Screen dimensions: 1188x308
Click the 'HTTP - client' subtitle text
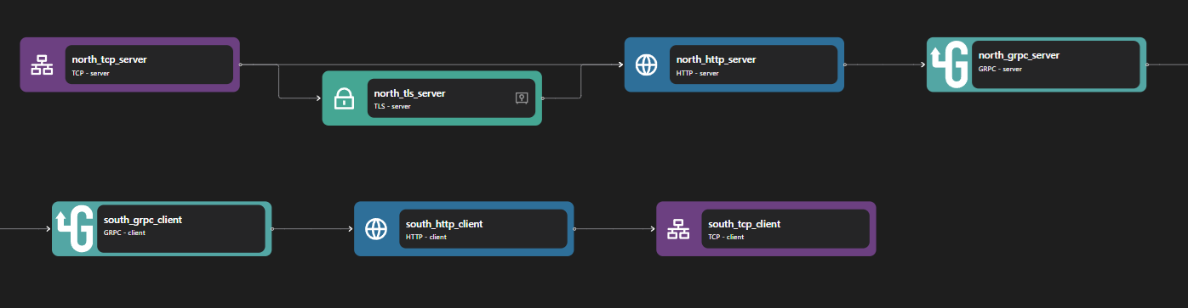pos(426,237)
